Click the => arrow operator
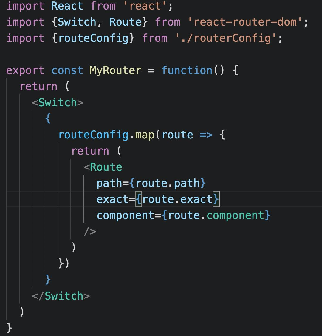This screenshot has height=336, width=322. (x=206, y=135)
